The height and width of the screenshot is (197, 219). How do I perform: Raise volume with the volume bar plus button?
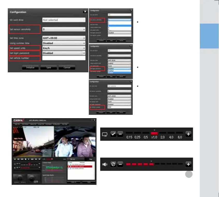click(x=188, y=164)
